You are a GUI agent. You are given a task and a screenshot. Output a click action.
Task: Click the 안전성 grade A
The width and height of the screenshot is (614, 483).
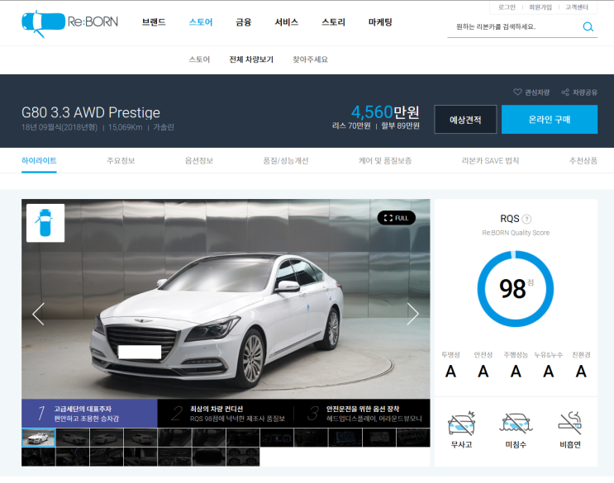[483, 372]
